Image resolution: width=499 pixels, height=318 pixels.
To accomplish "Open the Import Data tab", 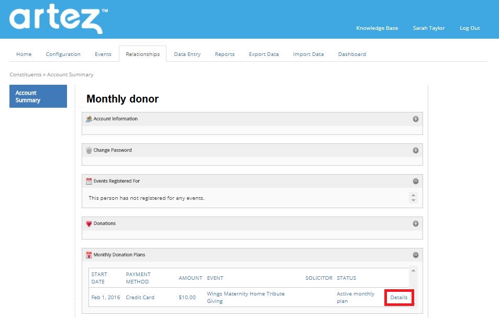I will point(308,54).
